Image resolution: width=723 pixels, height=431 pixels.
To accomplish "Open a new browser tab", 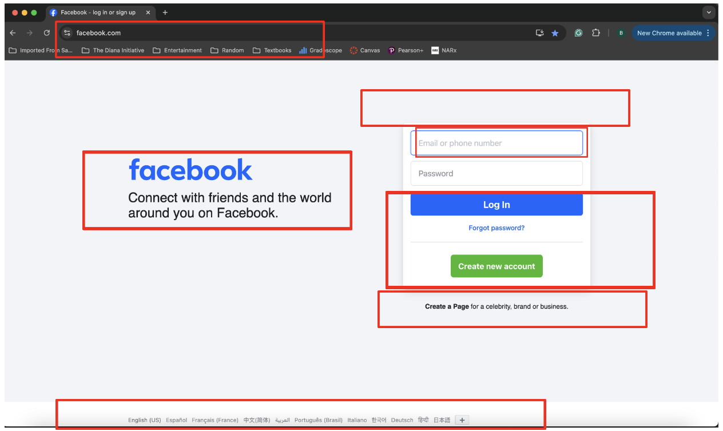I will pyautogui.click(x=165, y=12).
